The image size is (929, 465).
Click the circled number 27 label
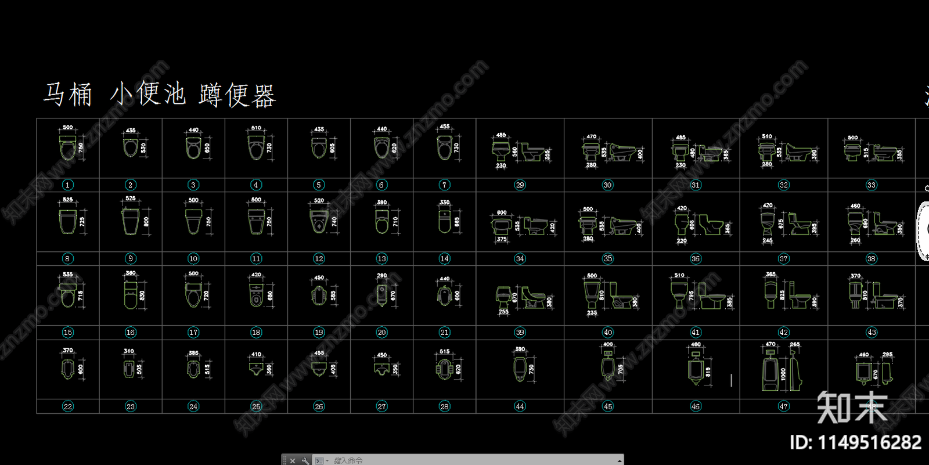(381, 406)
